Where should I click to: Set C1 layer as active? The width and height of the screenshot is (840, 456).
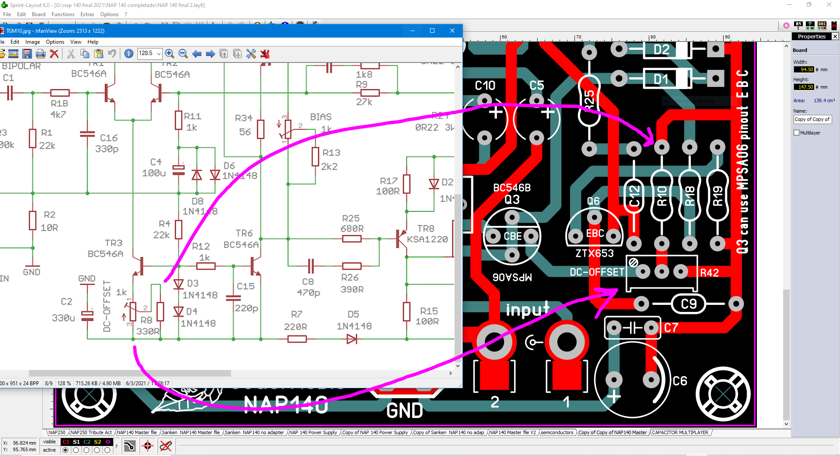click(66, 450)
